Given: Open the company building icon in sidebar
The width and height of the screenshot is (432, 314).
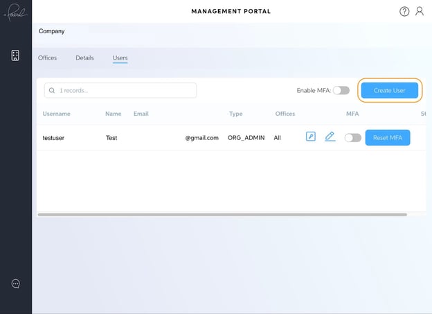Looking at the screenshot, I should click(x=15, y=55).
